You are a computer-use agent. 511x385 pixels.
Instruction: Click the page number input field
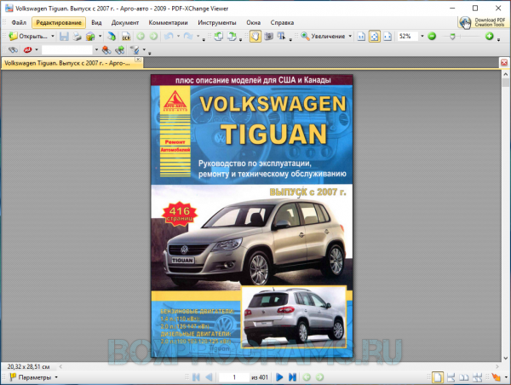coord(234,377)
